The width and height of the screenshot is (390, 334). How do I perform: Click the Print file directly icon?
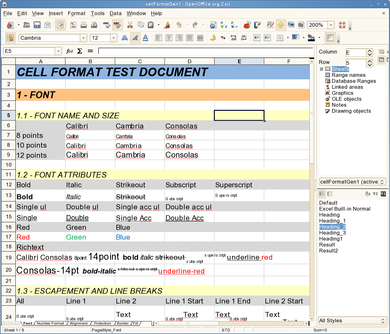click(84, 25)
